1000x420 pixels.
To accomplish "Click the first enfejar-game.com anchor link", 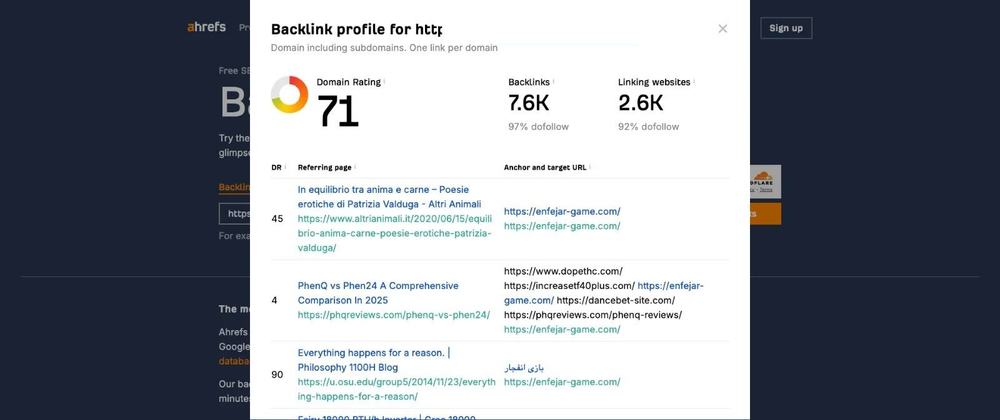I will pyautogui.click(x=562, y=212).
